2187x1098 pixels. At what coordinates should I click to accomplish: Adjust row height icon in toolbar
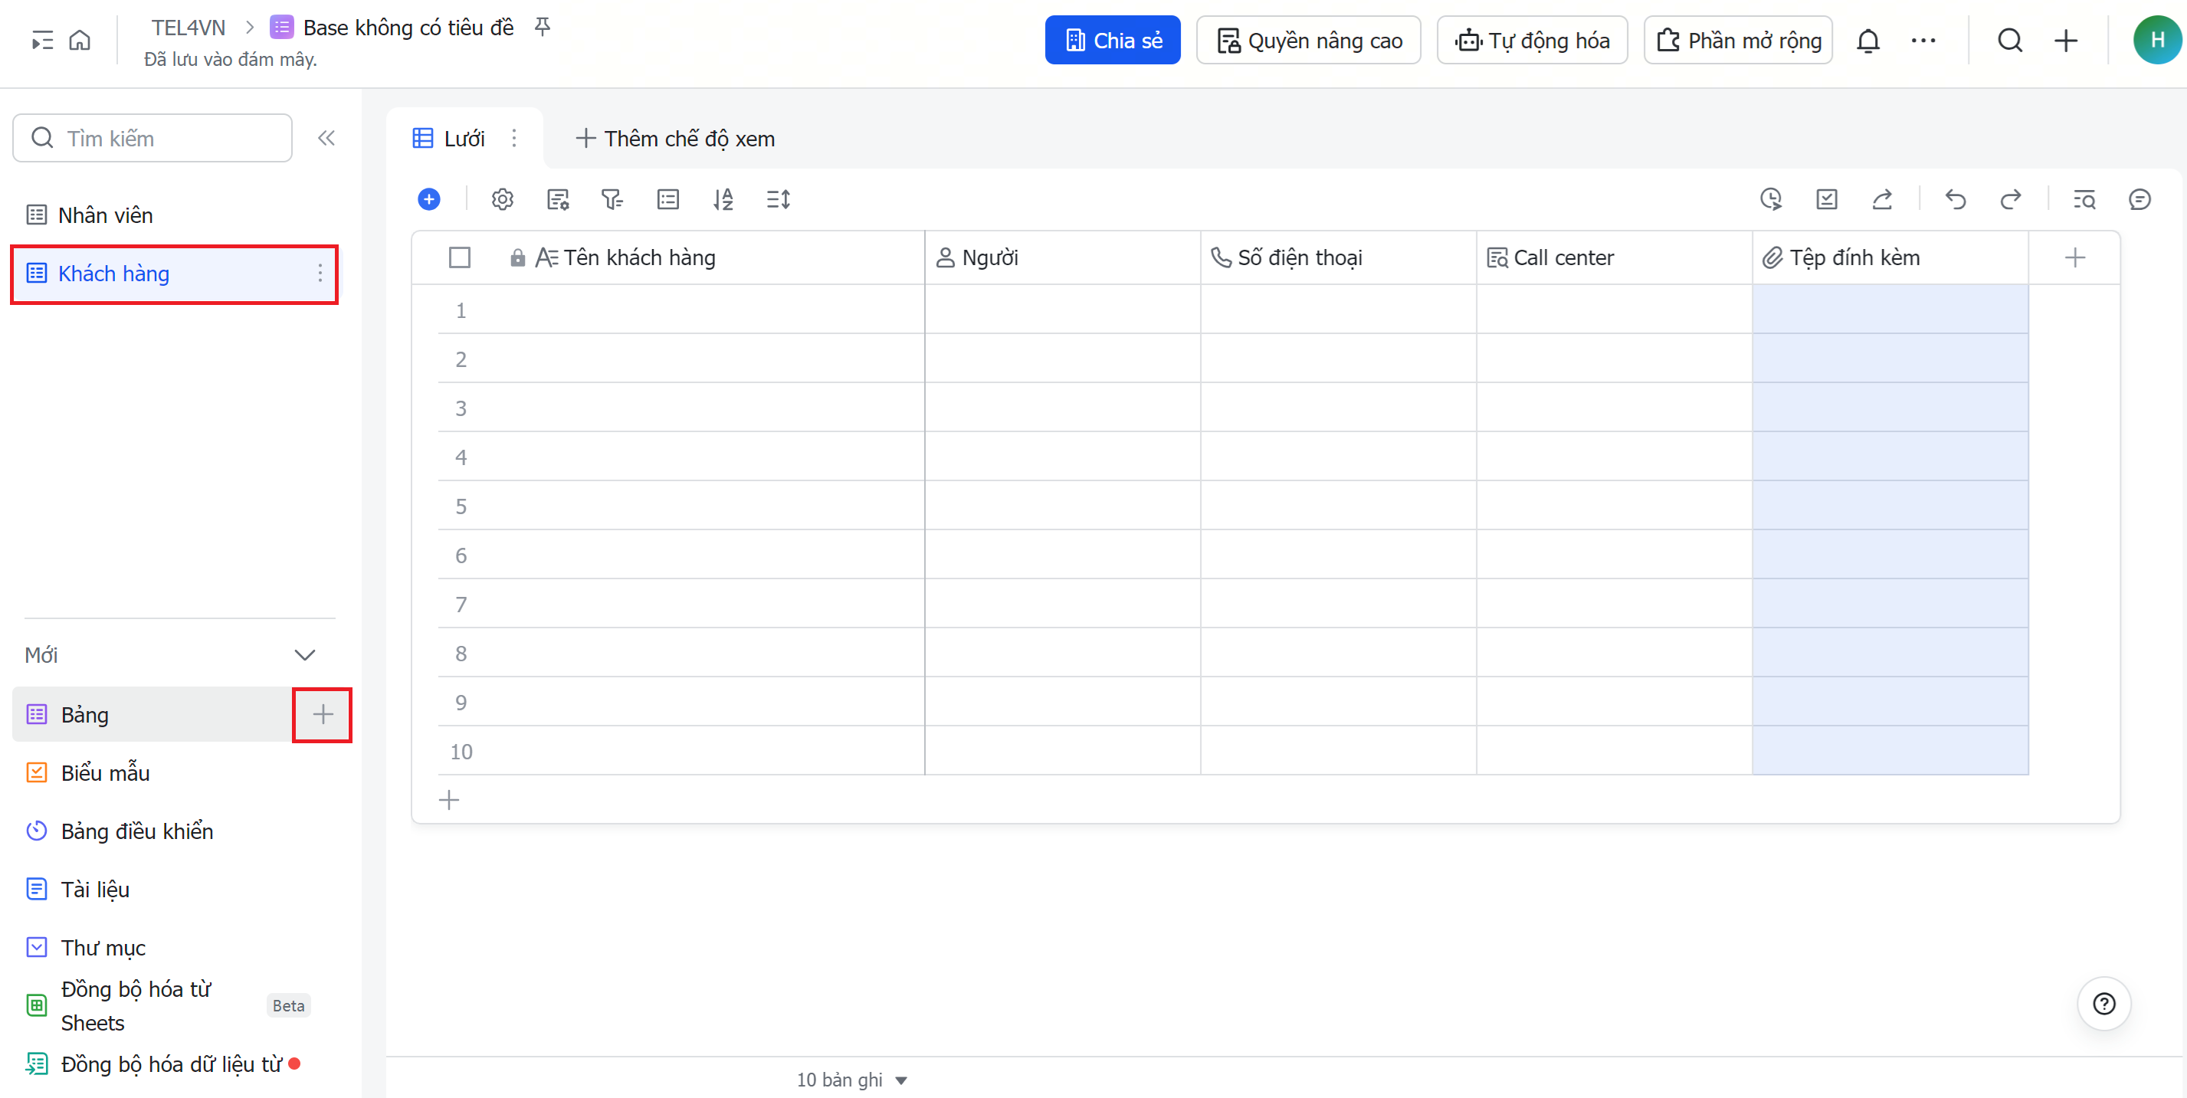(778, 199)
